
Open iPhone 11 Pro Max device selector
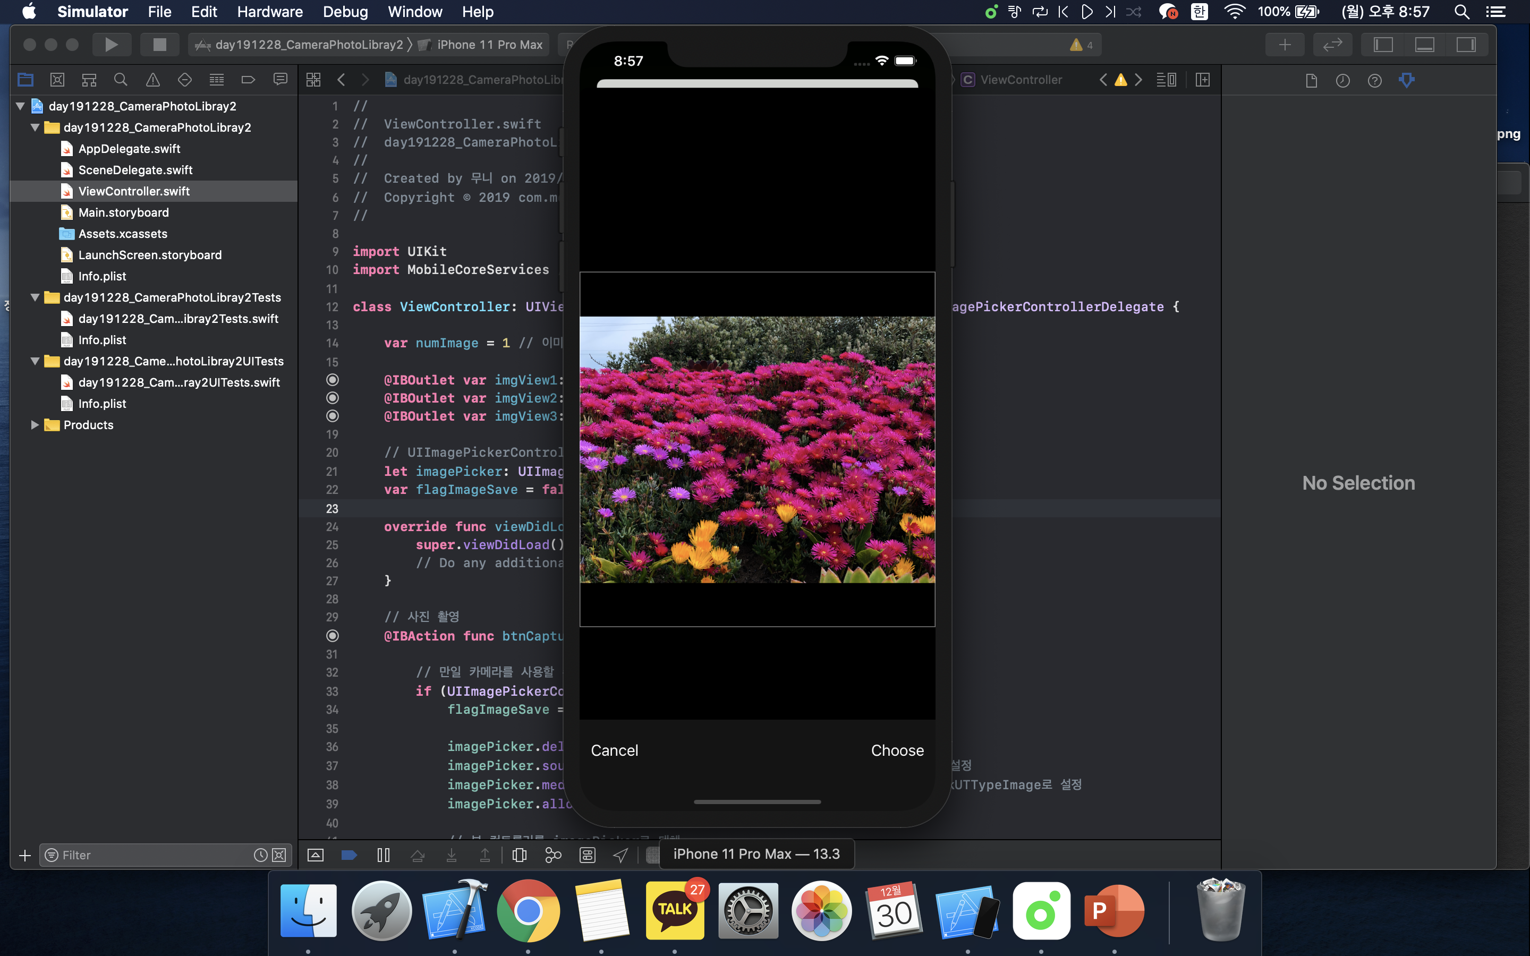click(489, 44)
